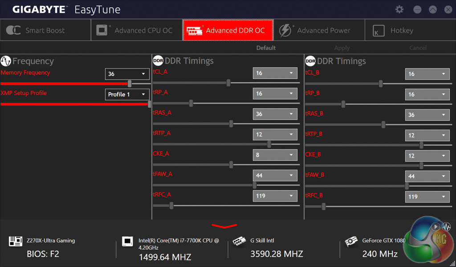Click the hardware monitor waveform icon
This screenshot has height=267, width=456.
(446, 227)
